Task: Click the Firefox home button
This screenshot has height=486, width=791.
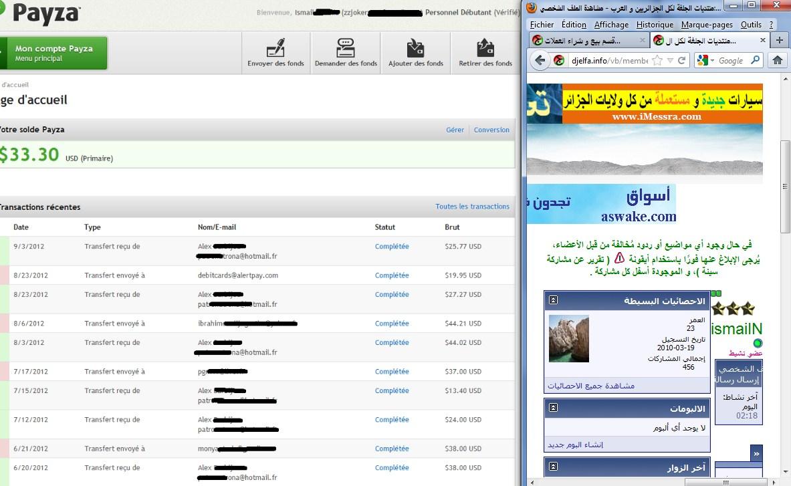Action: [x=778, y=60]
